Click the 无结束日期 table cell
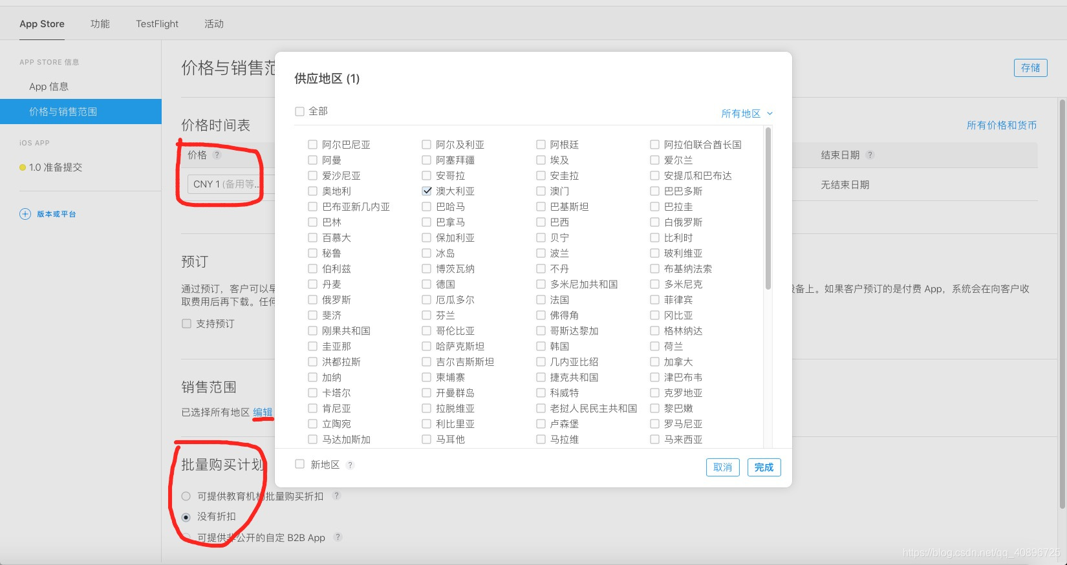 845,185
